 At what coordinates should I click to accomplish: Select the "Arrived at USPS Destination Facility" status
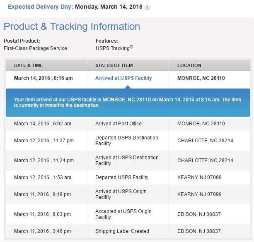(x=127, y=161)
